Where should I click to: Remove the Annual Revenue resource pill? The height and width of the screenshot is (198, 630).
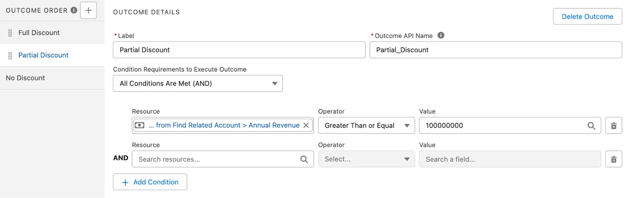pos(306,125)
